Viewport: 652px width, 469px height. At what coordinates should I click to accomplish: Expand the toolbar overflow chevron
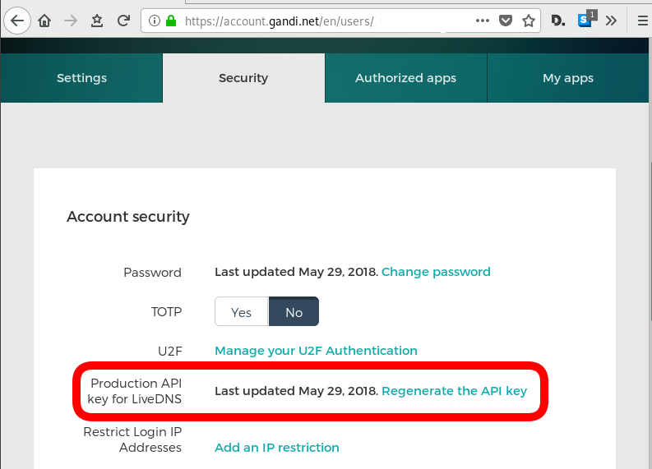[x=611, y=21]
